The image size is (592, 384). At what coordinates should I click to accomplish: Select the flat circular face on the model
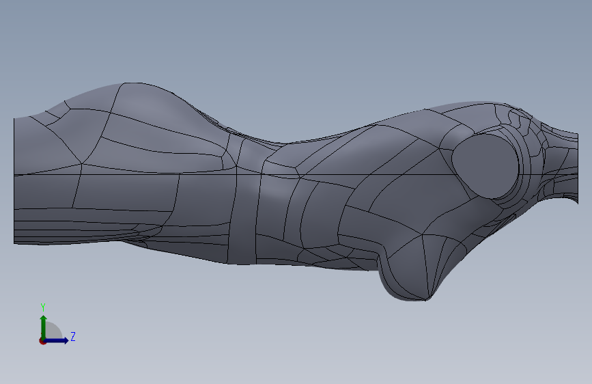click(x=486, y=166)
